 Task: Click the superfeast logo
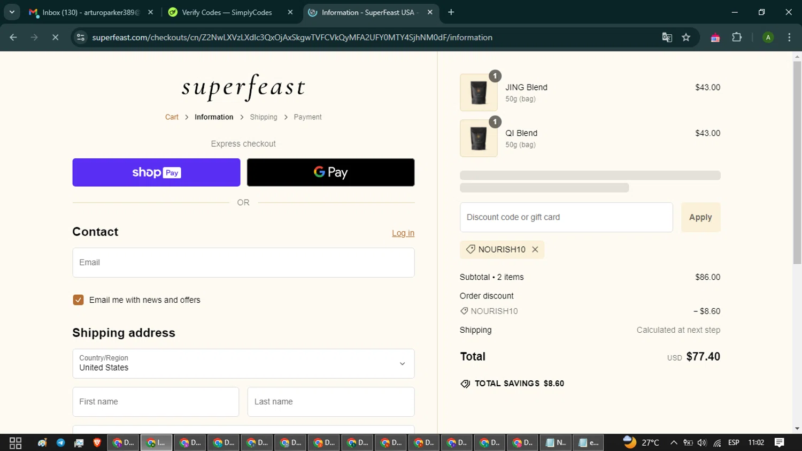click(243, 87)
